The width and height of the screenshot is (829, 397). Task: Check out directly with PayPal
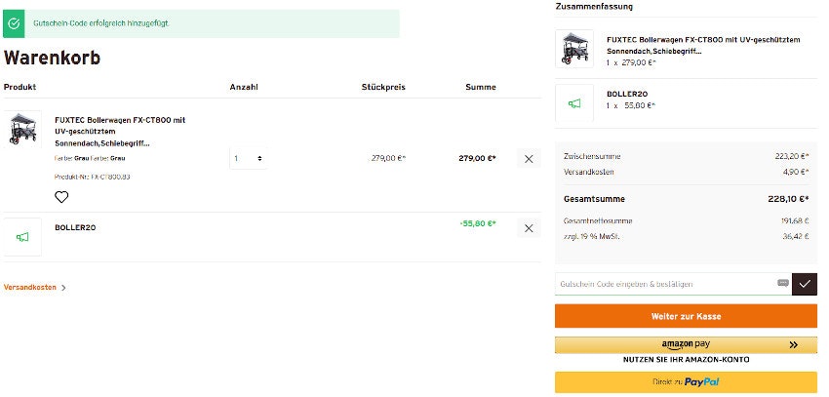coord(686,381)
